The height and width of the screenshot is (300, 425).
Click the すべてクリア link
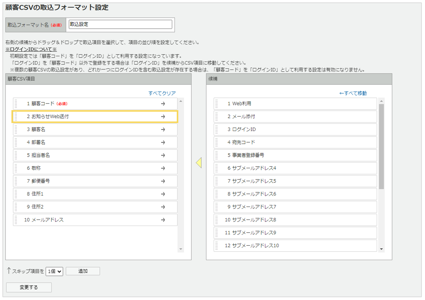pos(162,93)
